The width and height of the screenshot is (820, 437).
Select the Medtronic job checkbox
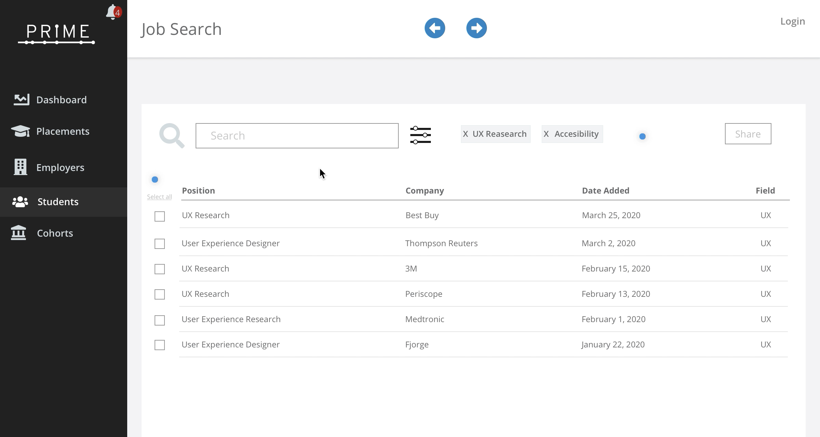pyautogui.click(x=160, y=320)
